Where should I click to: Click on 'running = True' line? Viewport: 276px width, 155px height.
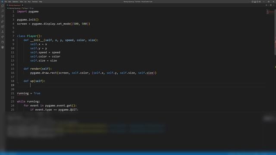(x=28, y=93)
